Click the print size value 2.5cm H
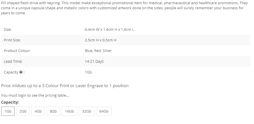The width and height of the screenshot is (254, 124). 100,40
